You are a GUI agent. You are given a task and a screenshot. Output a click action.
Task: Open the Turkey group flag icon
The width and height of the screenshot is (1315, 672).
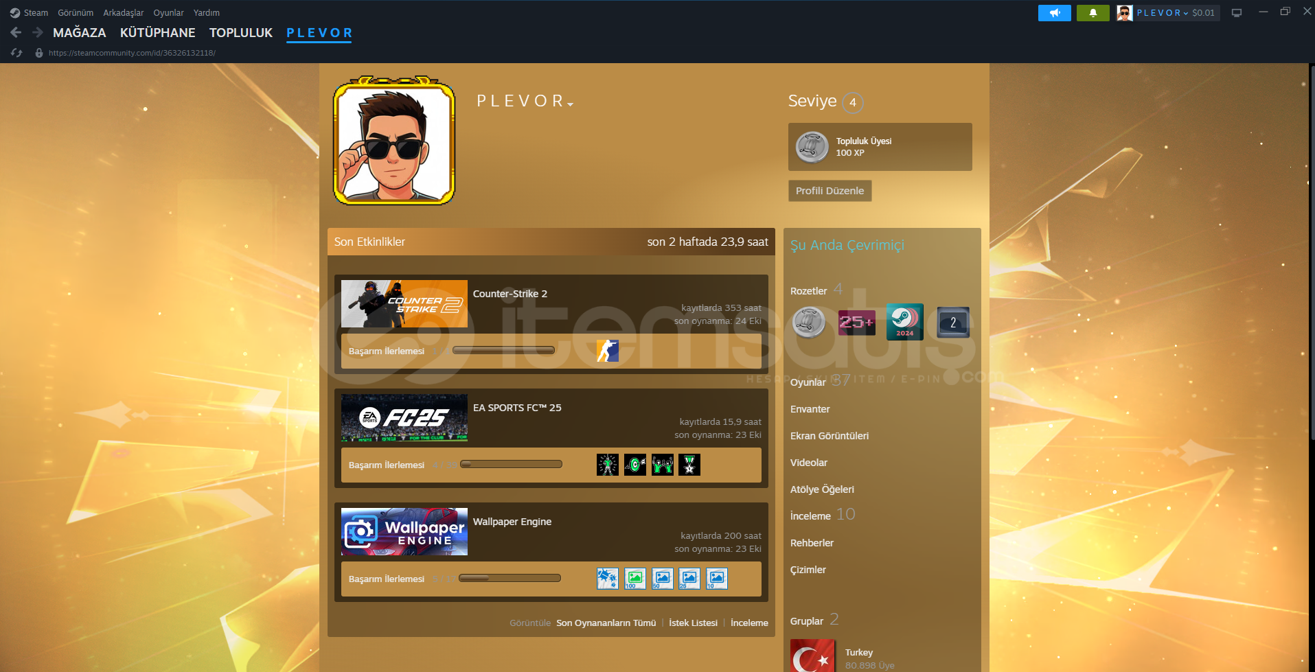(813, 656)
